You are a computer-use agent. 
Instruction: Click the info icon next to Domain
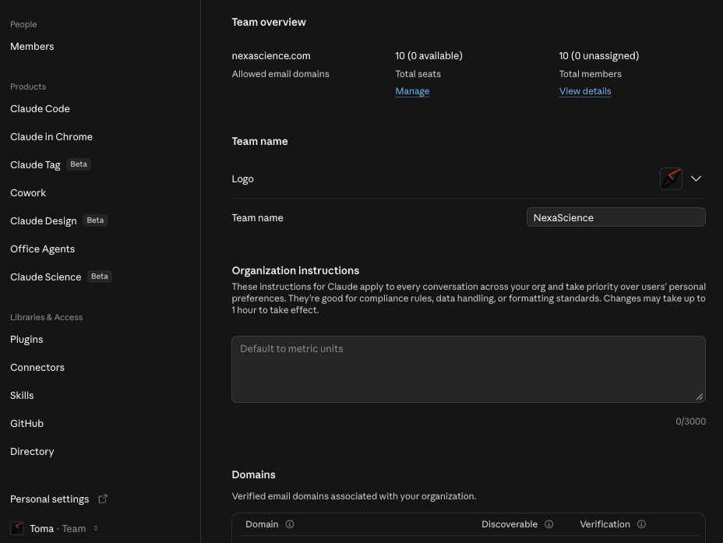click(290, 524)
